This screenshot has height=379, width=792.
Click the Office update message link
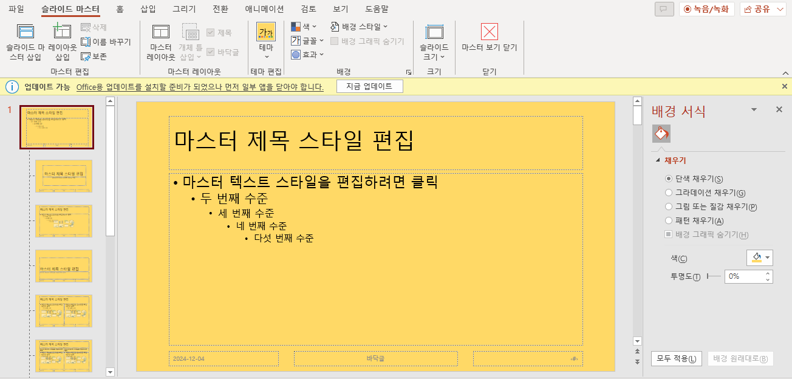200,87
